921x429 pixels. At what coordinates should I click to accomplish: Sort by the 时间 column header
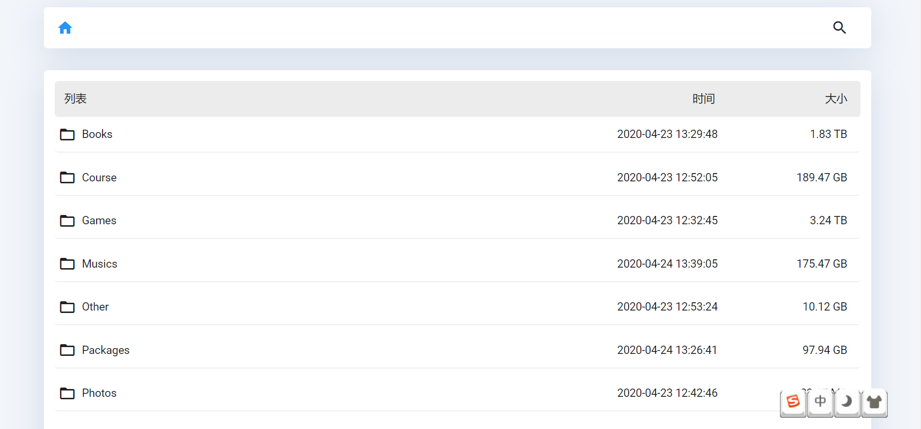tap(703, 99)
